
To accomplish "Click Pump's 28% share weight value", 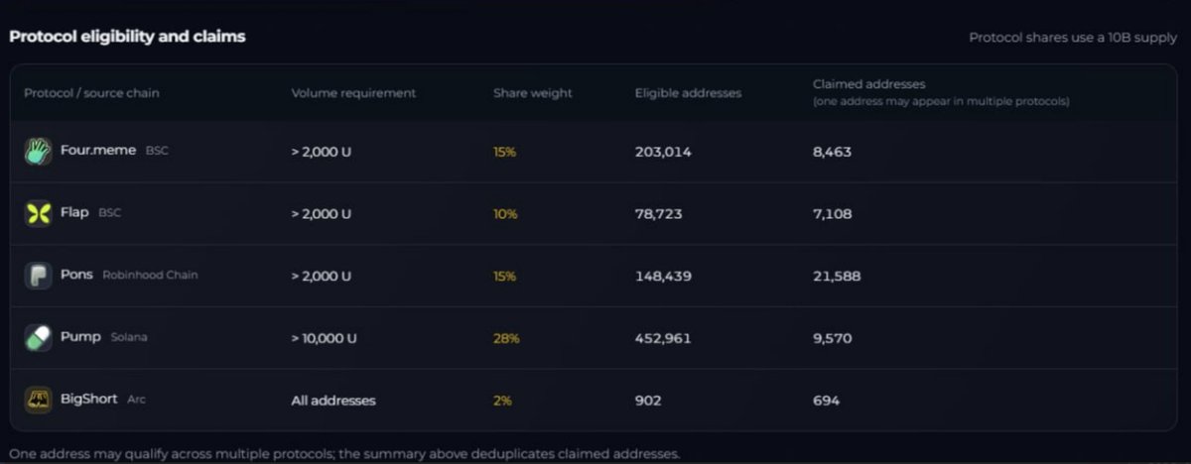I will (506, 338).
